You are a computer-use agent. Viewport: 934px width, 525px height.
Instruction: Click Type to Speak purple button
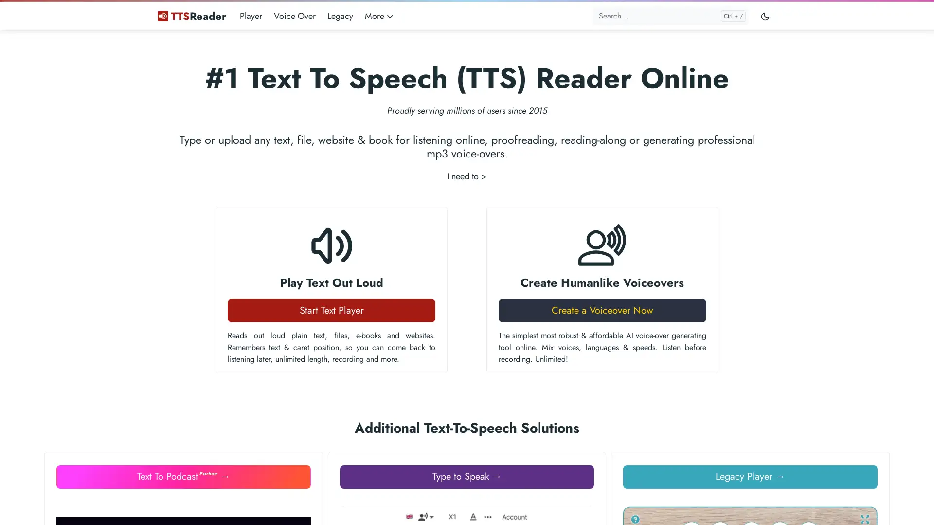(467, 476)
